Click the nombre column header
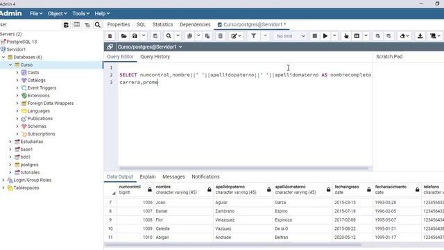Image resolution: width=444 pixels, height=250 pixels. (x=184, y=190)
